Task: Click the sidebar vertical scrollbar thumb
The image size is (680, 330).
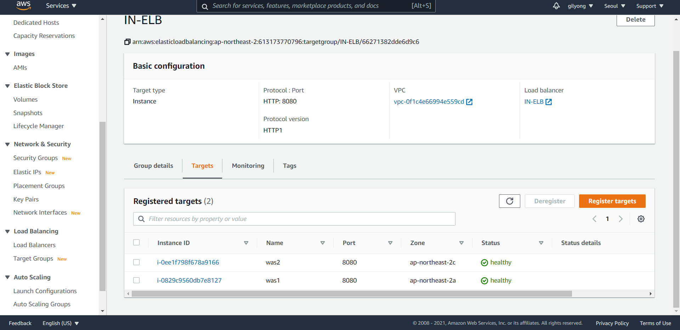Action: 103,206
